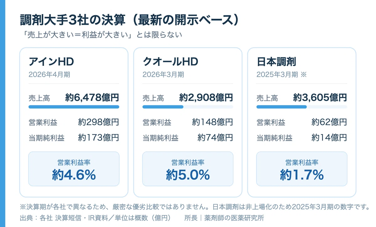Click the 約6,478億円 sales figure
Screen dimensions: 376x227
(92, 98)
